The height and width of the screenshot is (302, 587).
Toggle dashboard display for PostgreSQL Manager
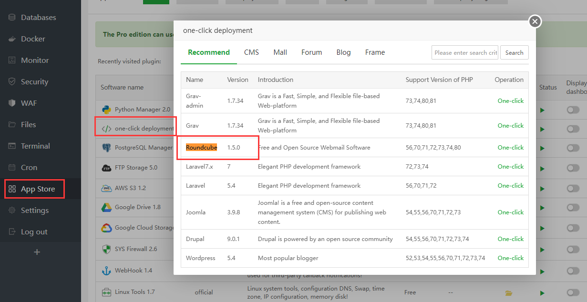point(573,148)
